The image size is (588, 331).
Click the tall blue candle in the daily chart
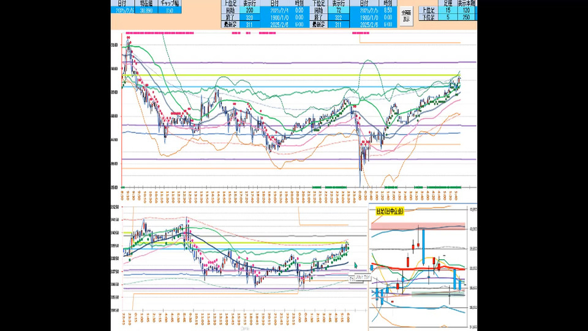tap(423, 246)
